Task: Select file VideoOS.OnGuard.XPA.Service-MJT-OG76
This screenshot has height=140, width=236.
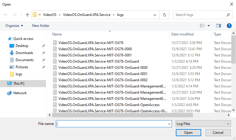Action: pos(91,43)
